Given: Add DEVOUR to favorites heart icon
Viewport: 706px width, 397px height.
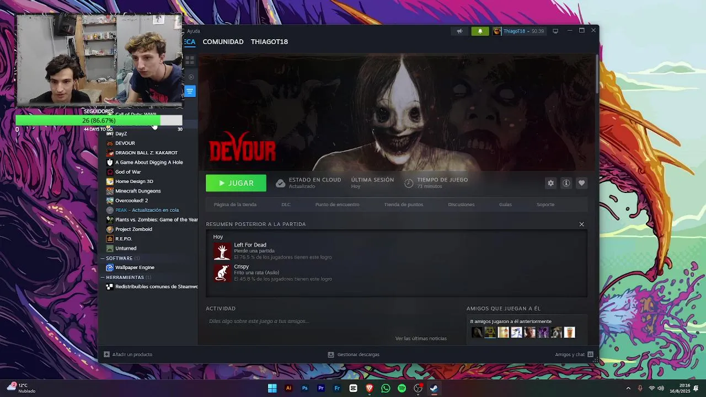Looking at the screenshot, I should click(x=581, y=183).
